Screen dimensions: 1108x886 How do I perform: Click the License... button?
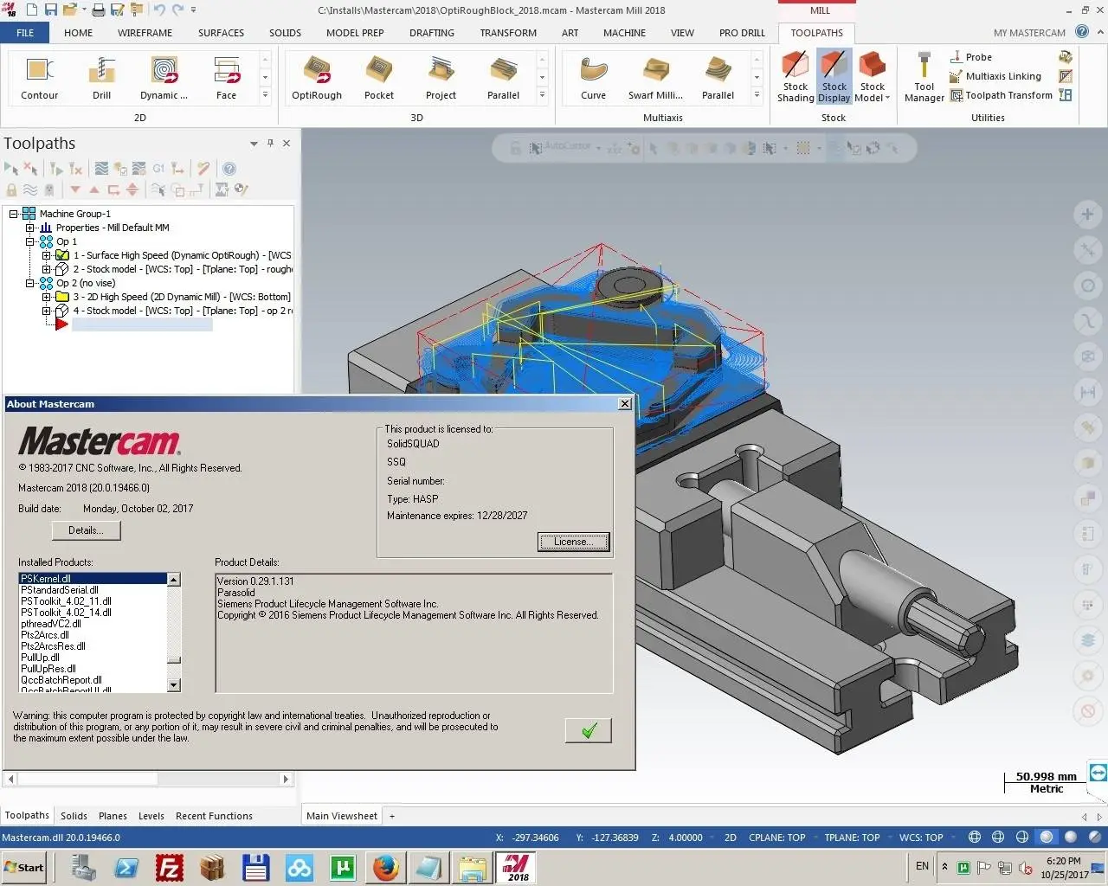pyautogui.click(x=573, y=542)
